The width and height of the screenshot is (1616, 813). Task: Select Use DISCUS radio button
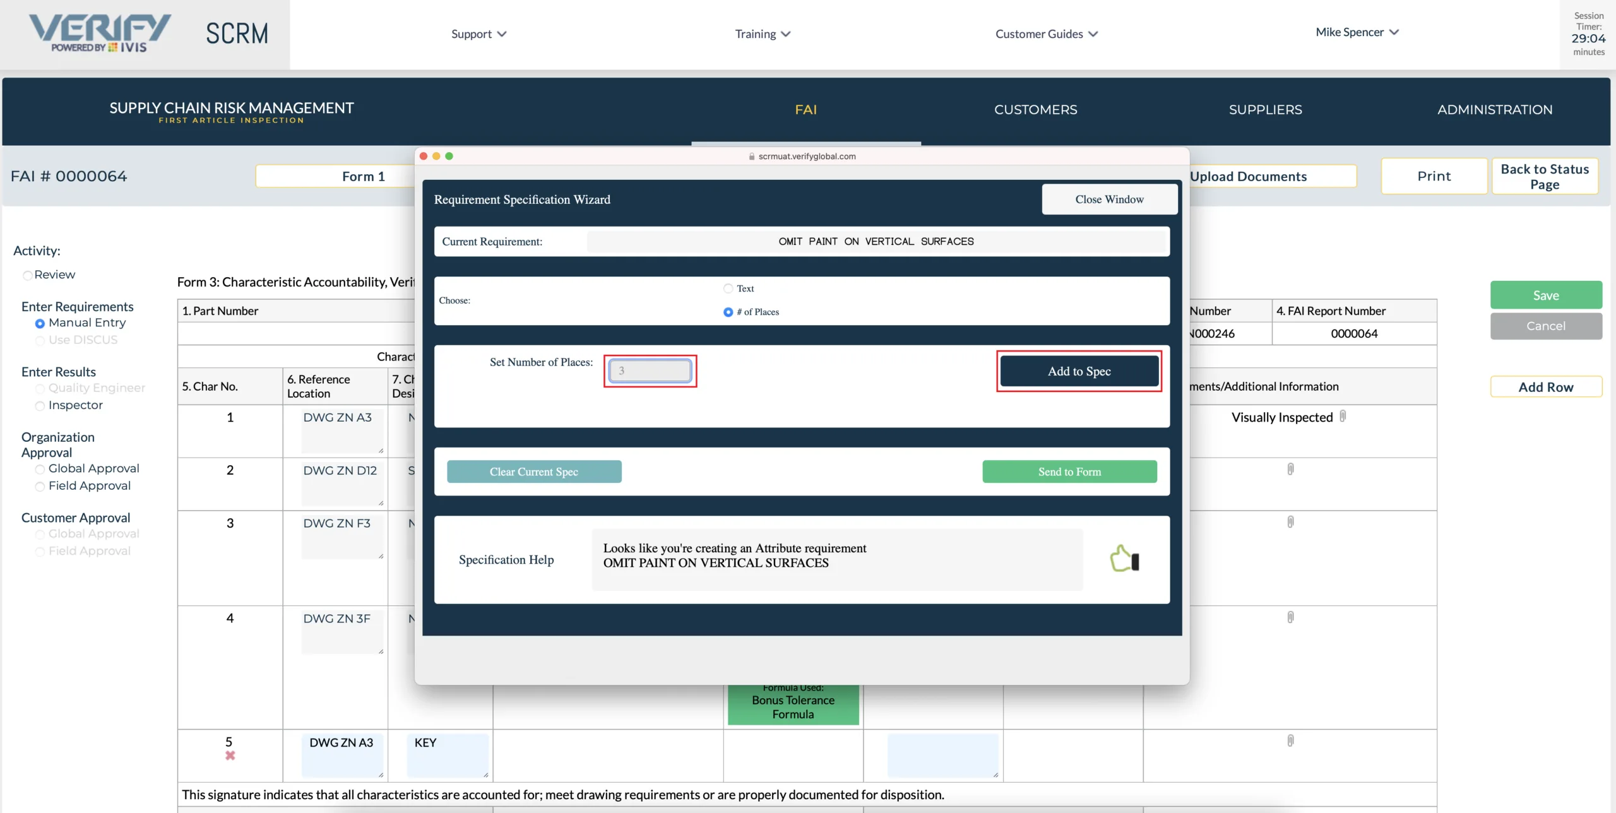(40, 340)
